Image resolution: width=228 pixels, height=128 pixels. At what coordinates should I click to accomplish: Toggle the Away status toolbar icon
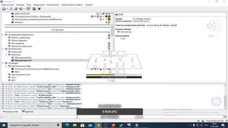[21, 9]
